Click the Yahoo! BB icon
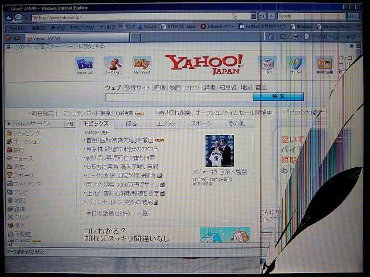Screen dimensions: 370x277 tap(84, 66)
